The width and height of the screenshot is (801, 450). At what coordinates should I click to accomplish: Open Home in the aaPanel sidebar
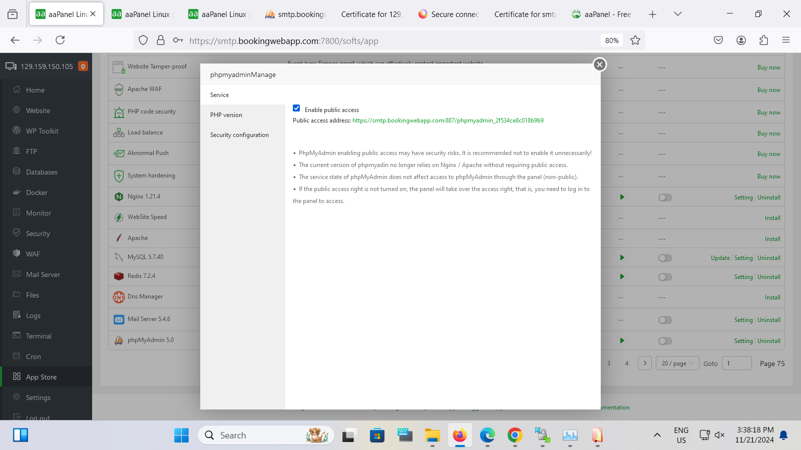point(46,90)
